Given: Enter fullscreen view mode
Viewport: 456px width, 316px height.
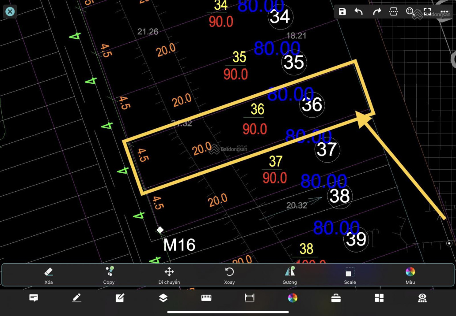Looking at the screenshot, I should tap(427, 12).
